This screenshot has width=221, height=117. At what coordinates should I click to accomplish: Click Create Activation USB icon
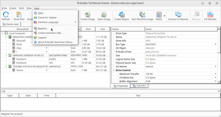point(35,33)
